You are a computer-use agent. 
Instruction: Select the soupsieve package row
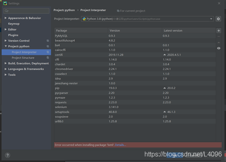pos(135,116)
